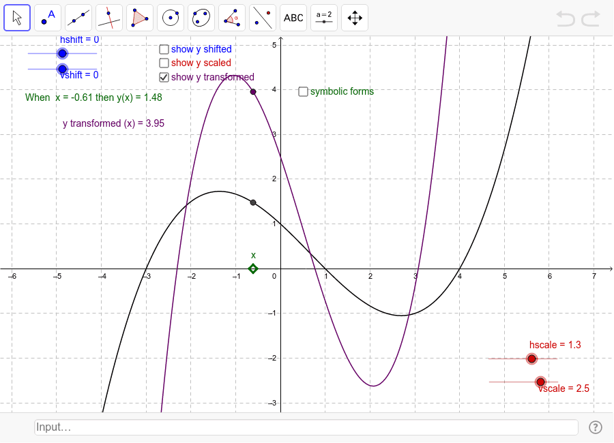Viewport: 614px width, 443px height.
Task: Click the 'vshift = 0' label
Action: click(79, 75)
